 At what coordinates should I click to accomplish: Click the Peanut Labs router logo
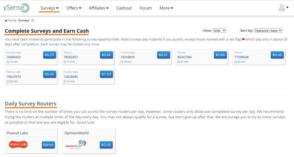click(18, 145)
